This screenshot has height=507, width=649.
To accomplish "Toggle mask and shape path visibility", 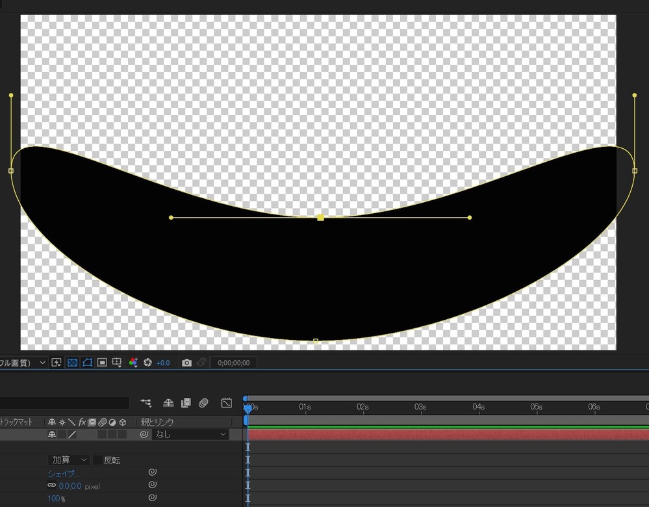I will (87, 363).
